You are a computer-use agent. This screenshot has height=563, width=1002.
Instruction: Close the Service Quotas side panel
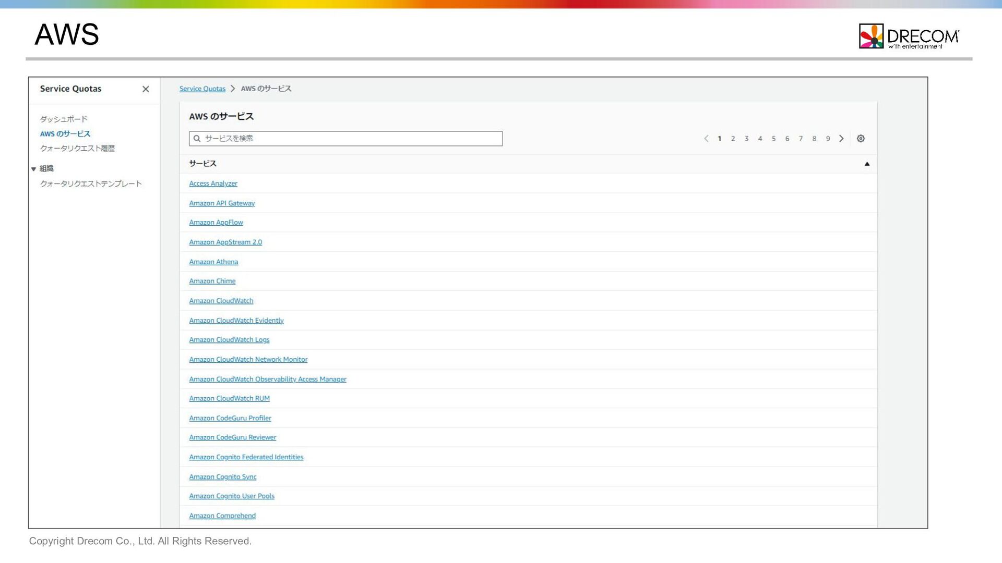coord(146,89)
